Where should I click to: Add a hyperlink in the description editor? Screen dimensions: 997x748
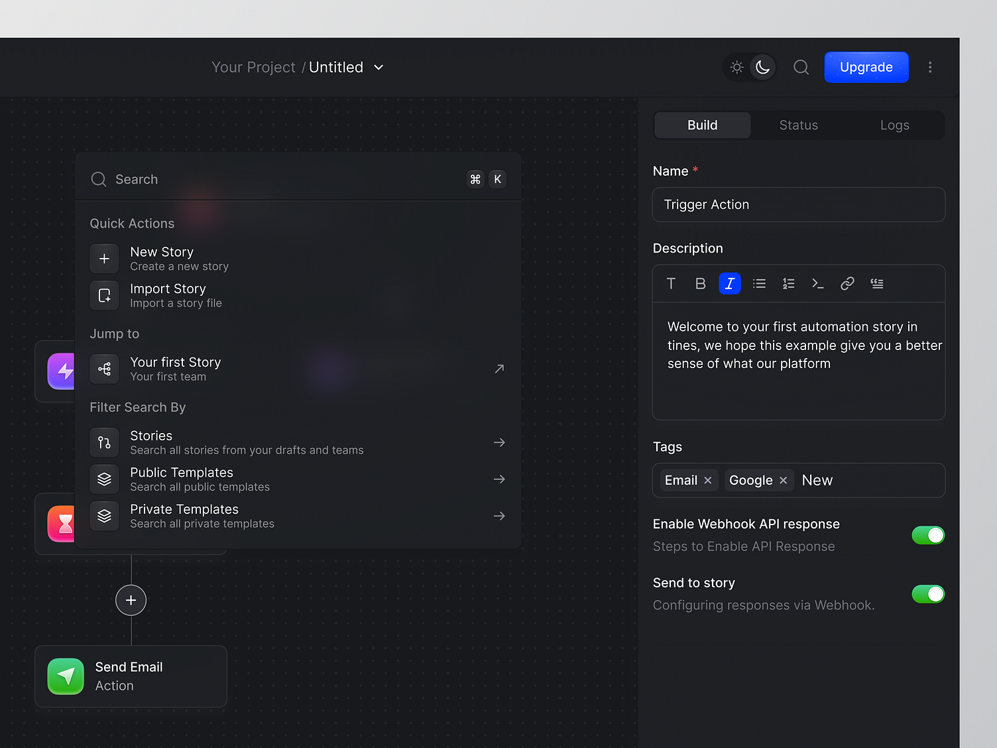click(x=847, y=283)
